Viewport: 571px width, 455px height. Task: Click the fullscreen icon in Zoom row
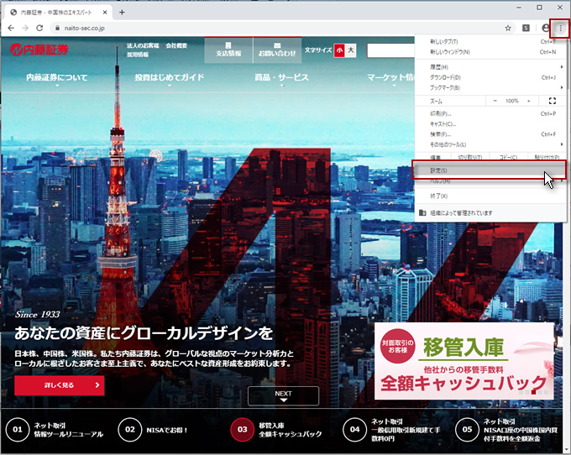(x=552, y=101)
